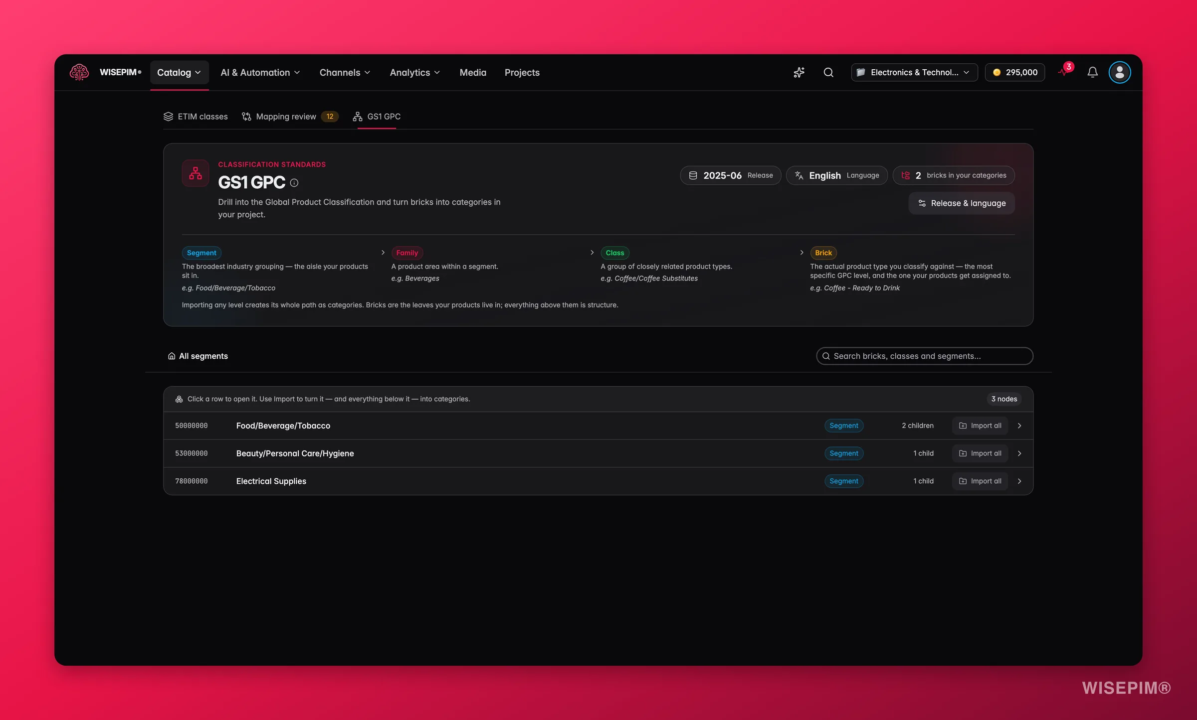Image resolution: width=1197 pixels, height=720 pixels.
Task: Open the user profile avatar
Action: (1120, 72)
